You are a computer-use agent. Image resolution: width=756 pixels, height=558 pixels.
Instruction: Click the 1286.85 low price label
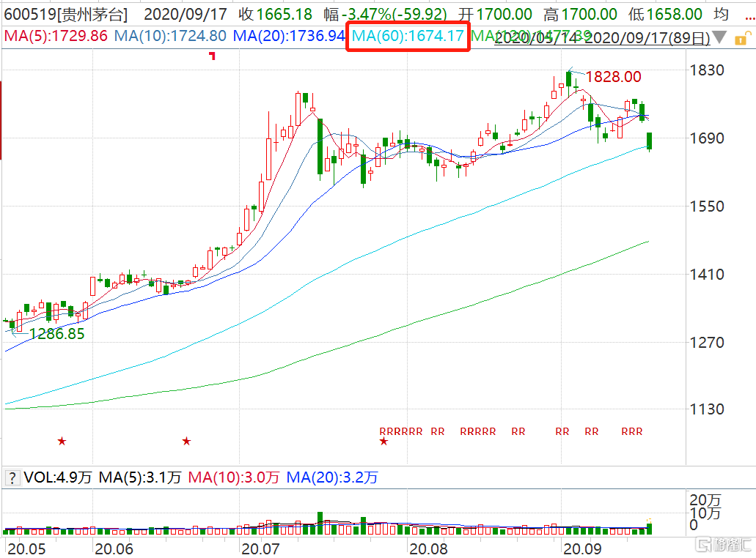tap(57, 334)
